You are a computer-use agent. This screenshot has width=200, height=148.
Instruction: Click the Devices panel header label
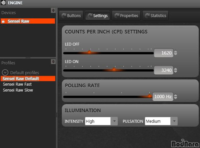tap(8, 13)
